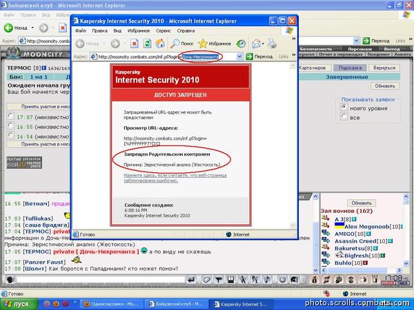Image resolution: width=414 pixels, height=310 pixels.
Task: Switch to Бойцовский клуб taskbar window
Action: (177, 304)
